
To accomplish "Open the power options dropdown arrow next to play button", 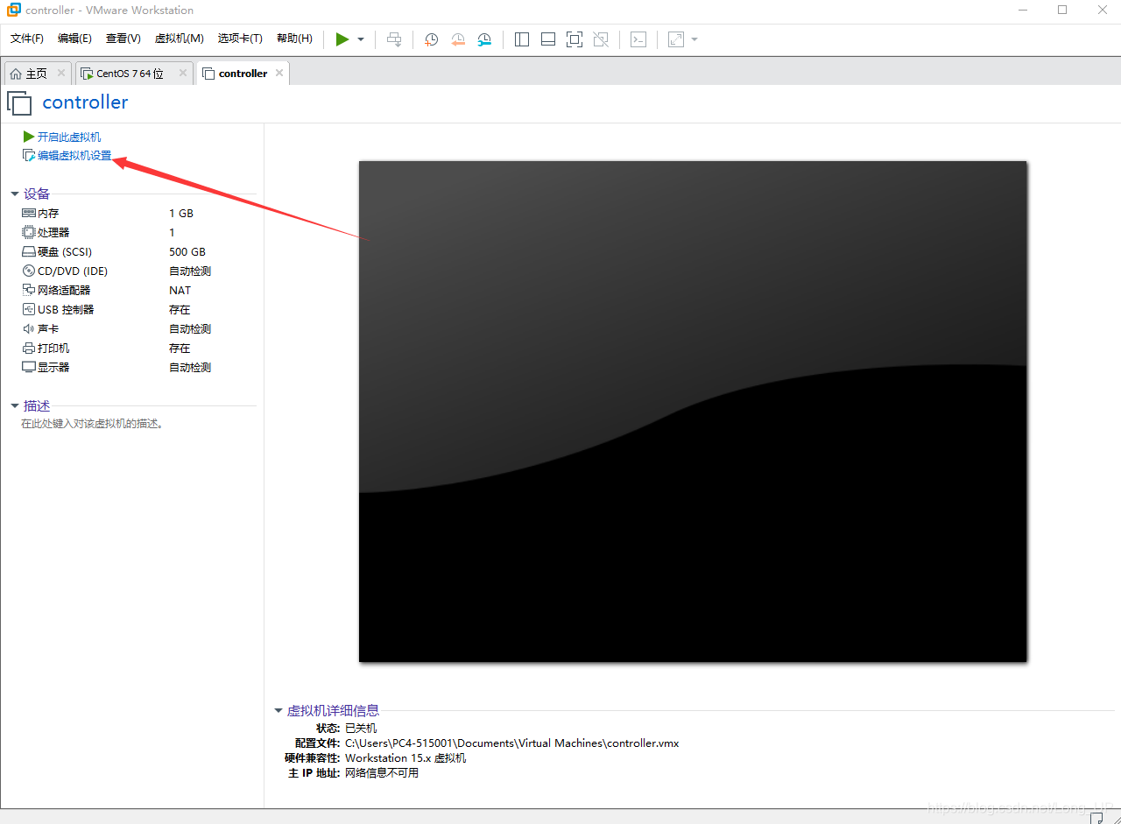I will (361, 39).
